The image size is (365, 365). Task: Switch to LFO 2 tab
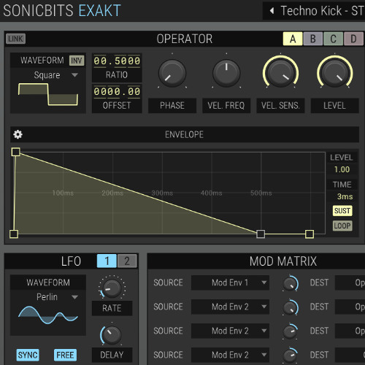pos(127,261)
